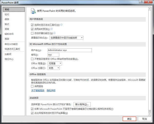Image resolution: width=154 pixels, height=124 pixels.
Task: Click the scrollbar up arrow
Action: click(x=150, y=9)
